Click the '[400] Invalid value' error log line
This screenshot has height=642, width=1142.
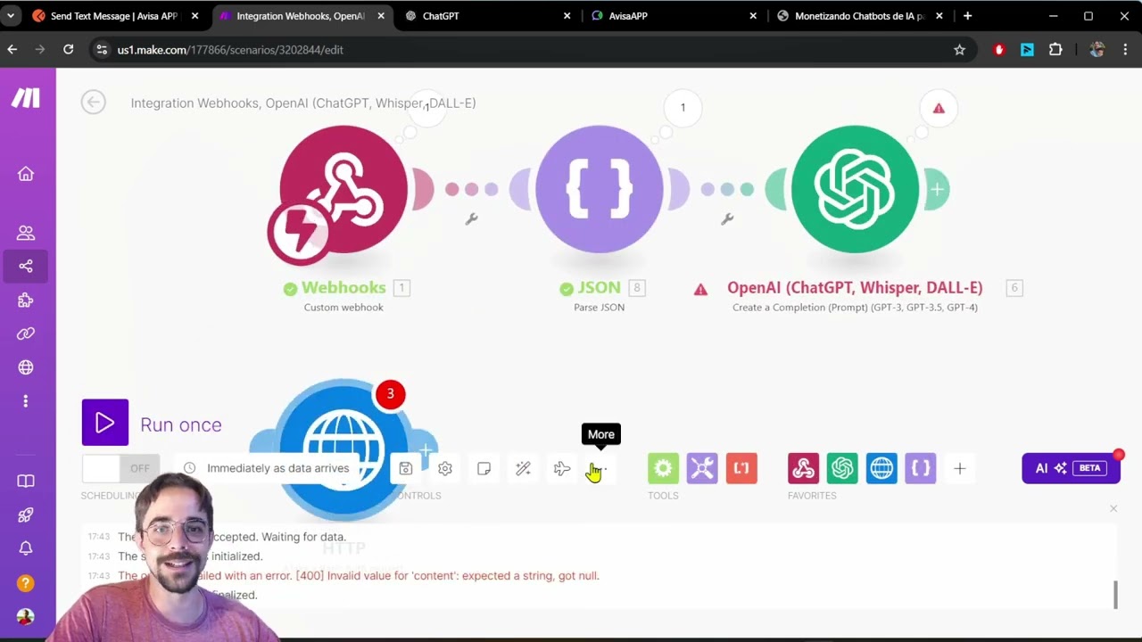pos(447,576)
